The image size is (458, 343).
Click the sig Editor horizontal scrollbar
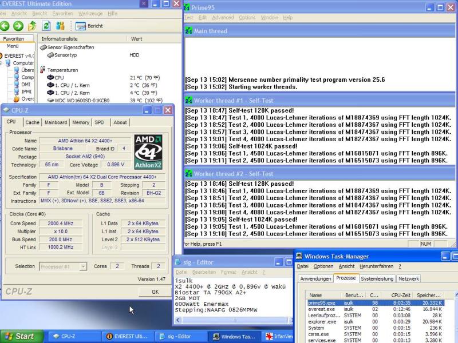(x=235, y=320)
